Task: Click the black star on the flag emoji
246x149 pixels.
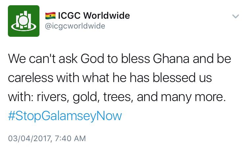Action: point(50,16)
